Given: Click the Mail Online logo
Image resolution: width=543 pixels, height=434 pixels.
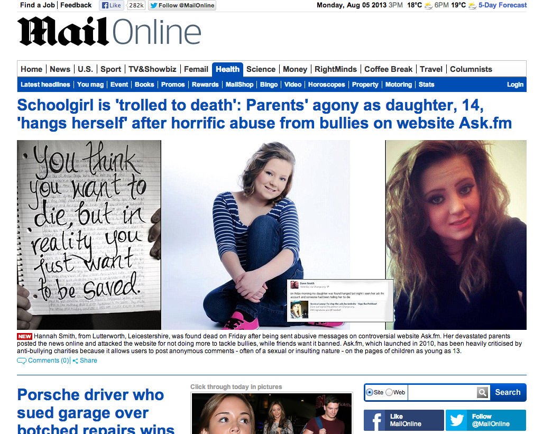Looking at the screenshot, I should click(x=109, y=31).
